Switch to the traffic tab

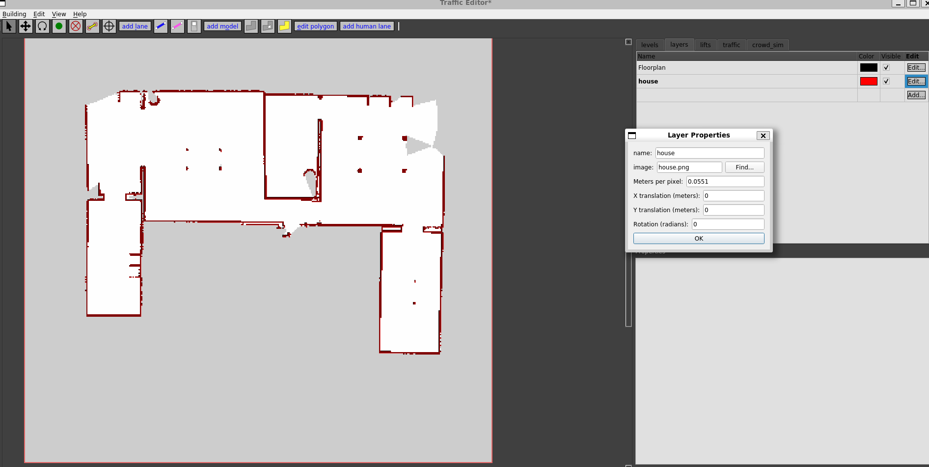tap(732, 45)
